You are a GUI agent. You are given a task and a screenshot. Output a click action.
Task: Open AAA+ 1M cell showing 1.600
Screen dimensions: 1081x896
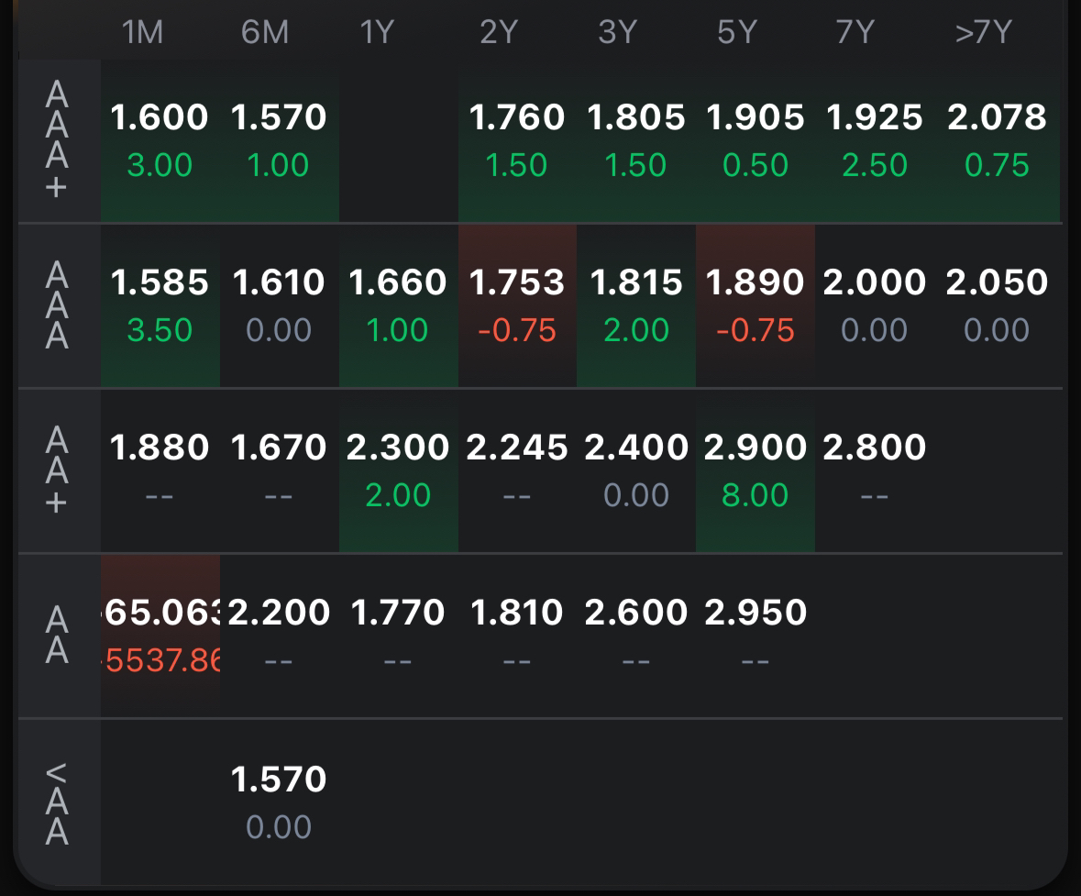[160, 140]
